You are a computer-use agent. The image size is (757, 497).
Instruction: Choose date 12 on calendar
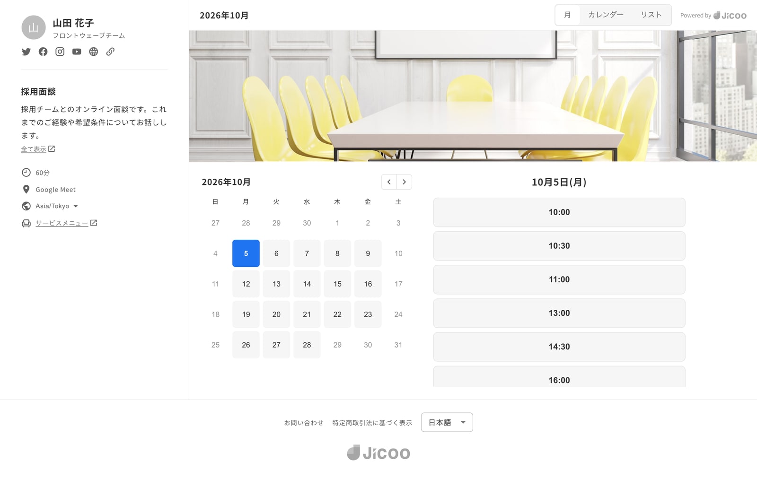pyautogui.click(x=246, y=284)
